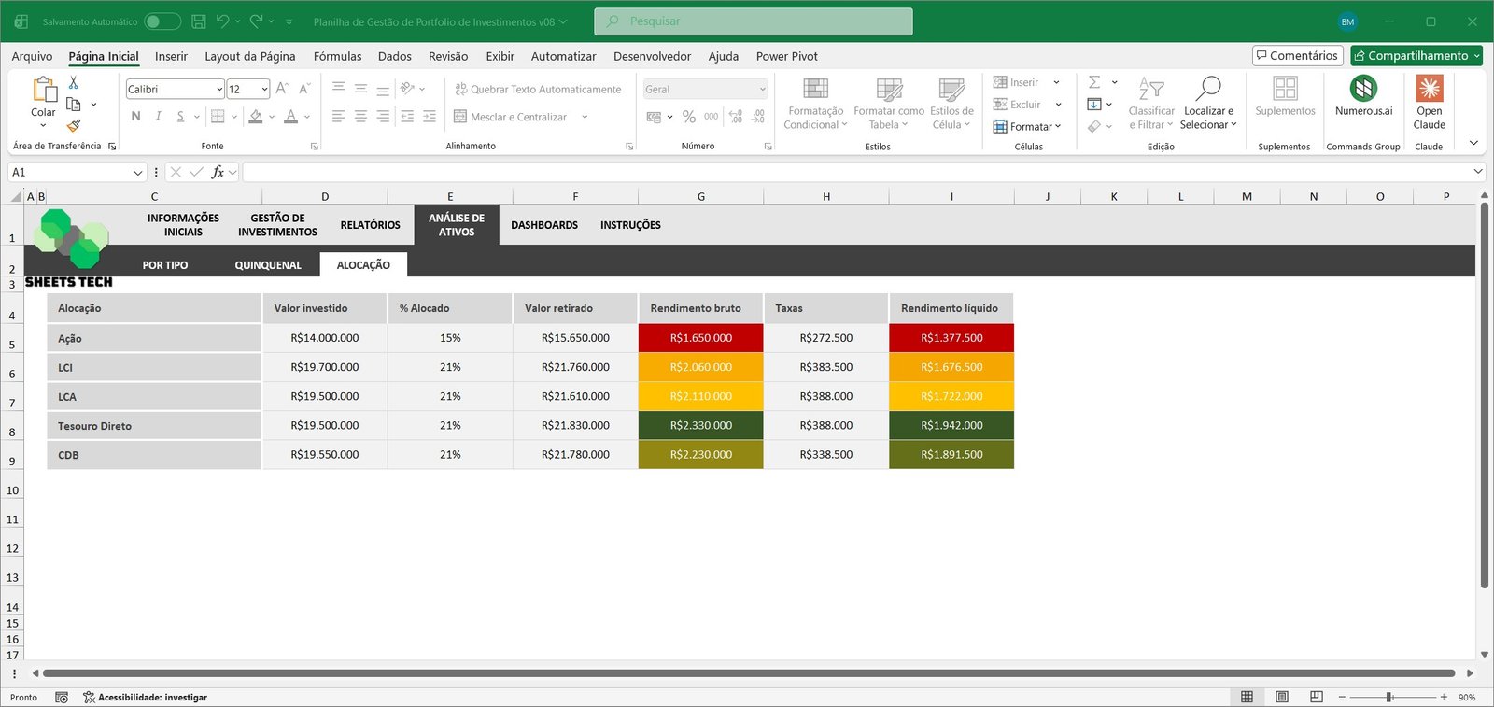
Task: Click the Save disk icon in title bar
Action: tap(198, 21)
